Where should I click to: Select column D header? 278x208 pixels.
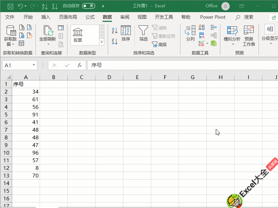(109, 77)
